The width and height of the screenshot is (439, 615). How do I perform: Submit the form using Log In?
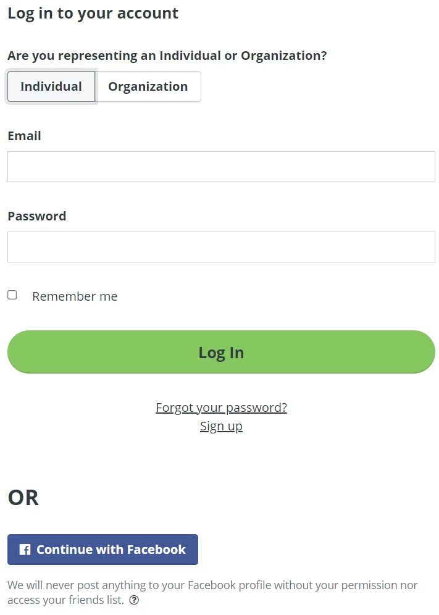(x=221, y=352)
